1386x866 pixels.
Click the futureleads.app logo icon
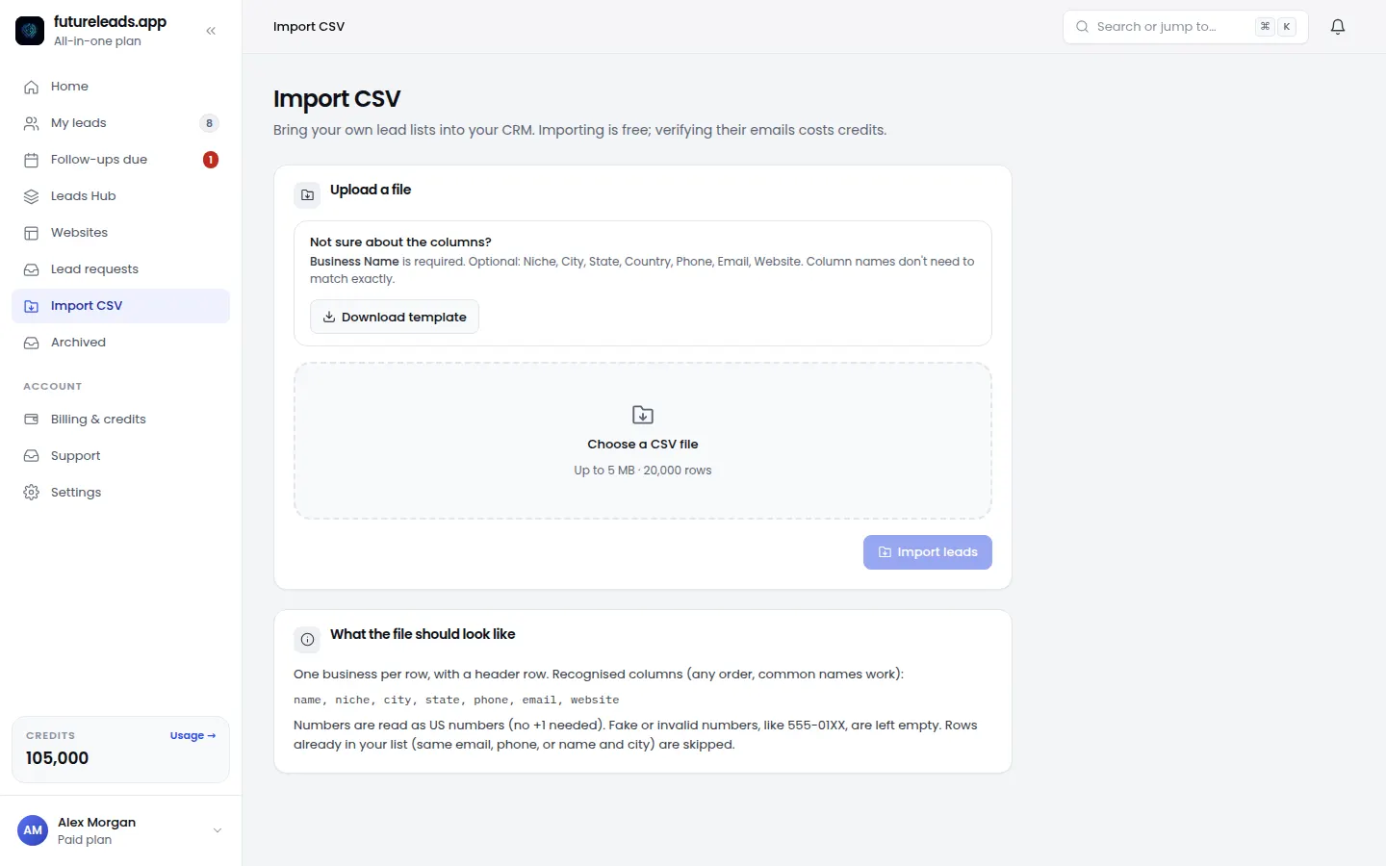[x=30, y=31]
